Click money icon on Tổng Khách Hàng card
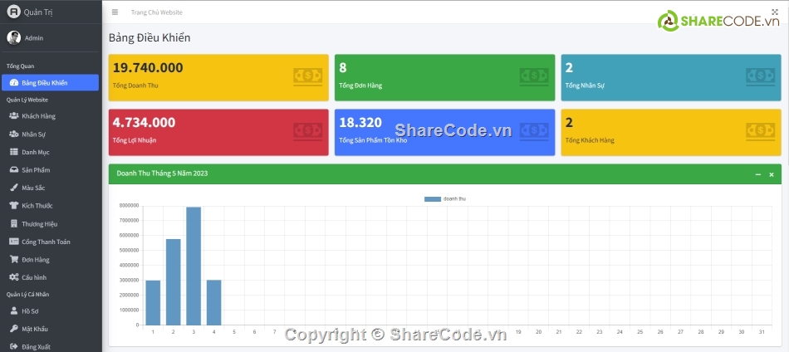Screen dimensions: 789x352 760,132
